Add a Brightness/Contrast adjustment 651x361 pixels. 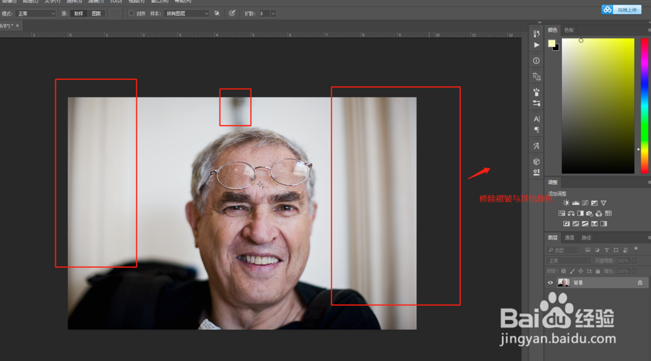(x=566, y=203)
